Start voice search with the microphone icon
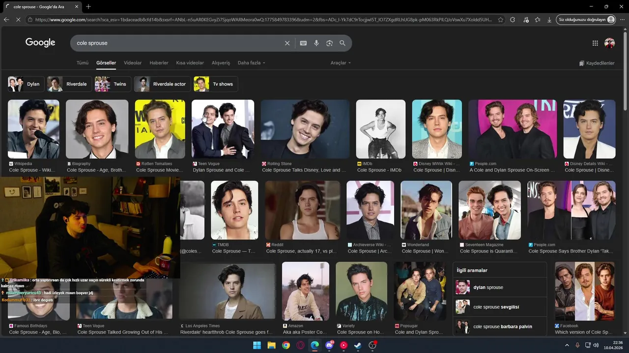The height and width of the screenshot is (353, 629). (x=316, y=43)
